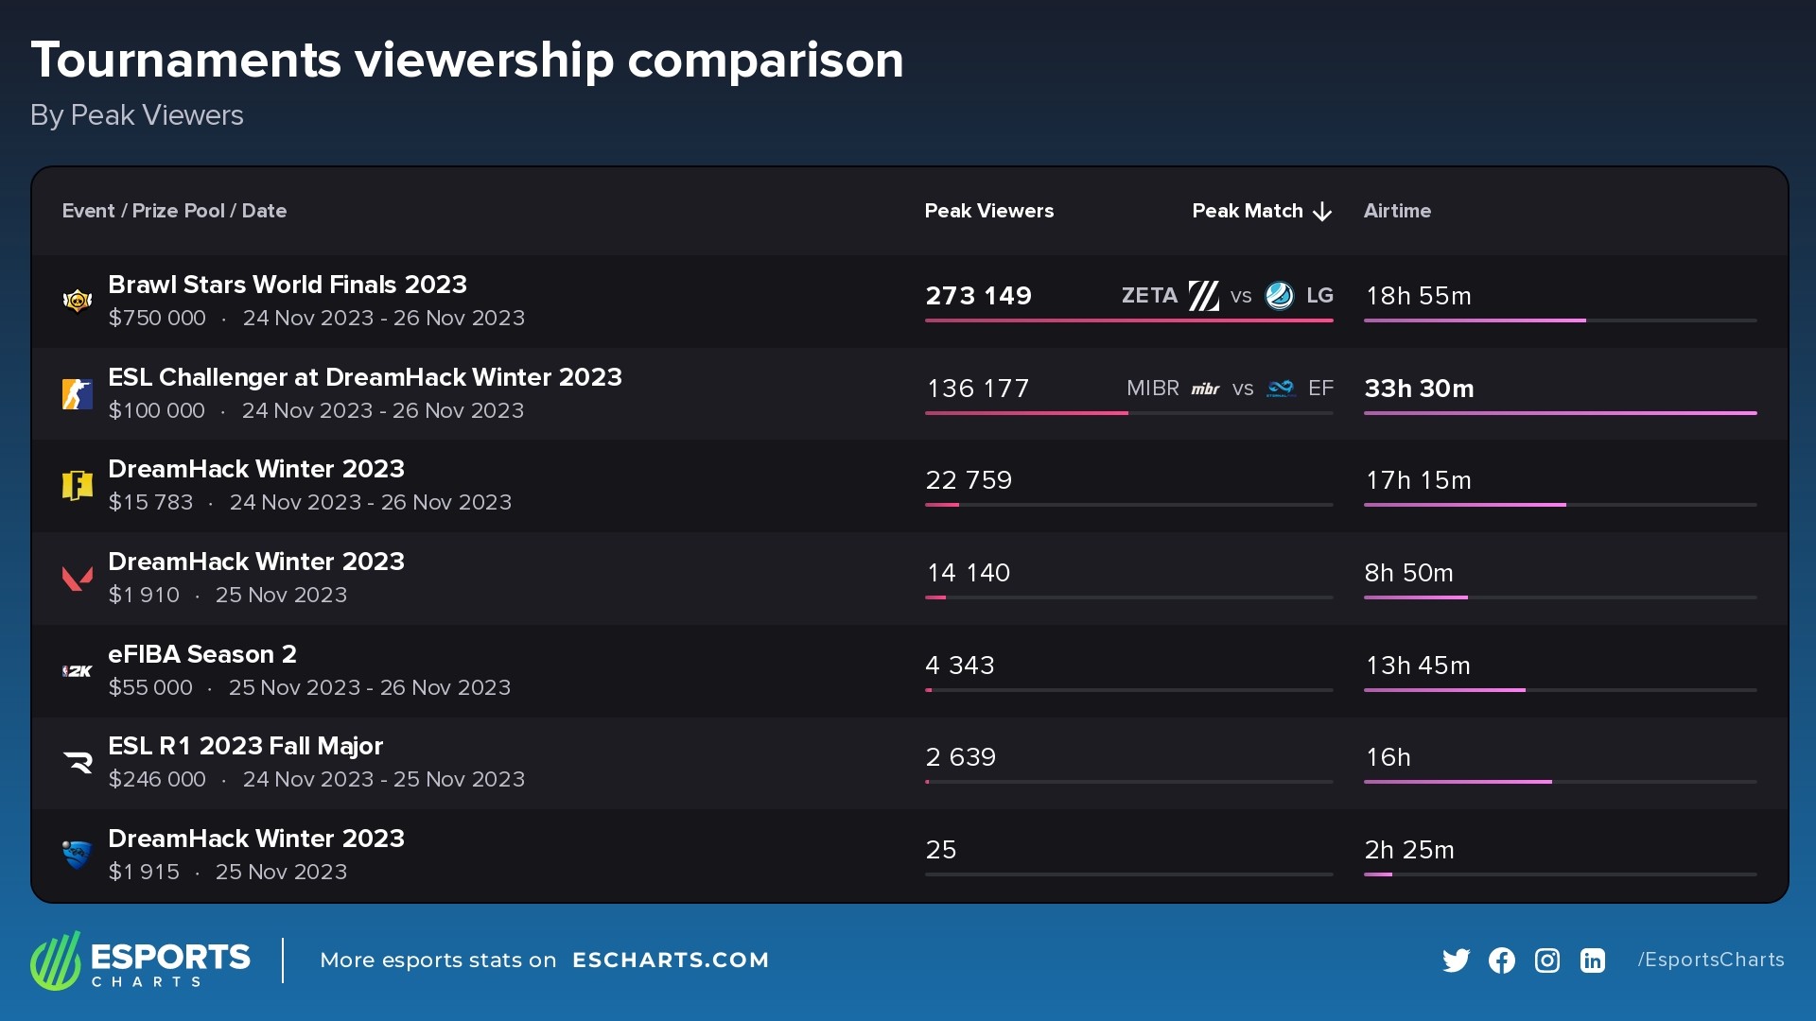The height and width of the screenshot is (1021, 1816).
Task: Click the NBA 2K icon beside eFIBA Season 2
Action: coord(79,670)
